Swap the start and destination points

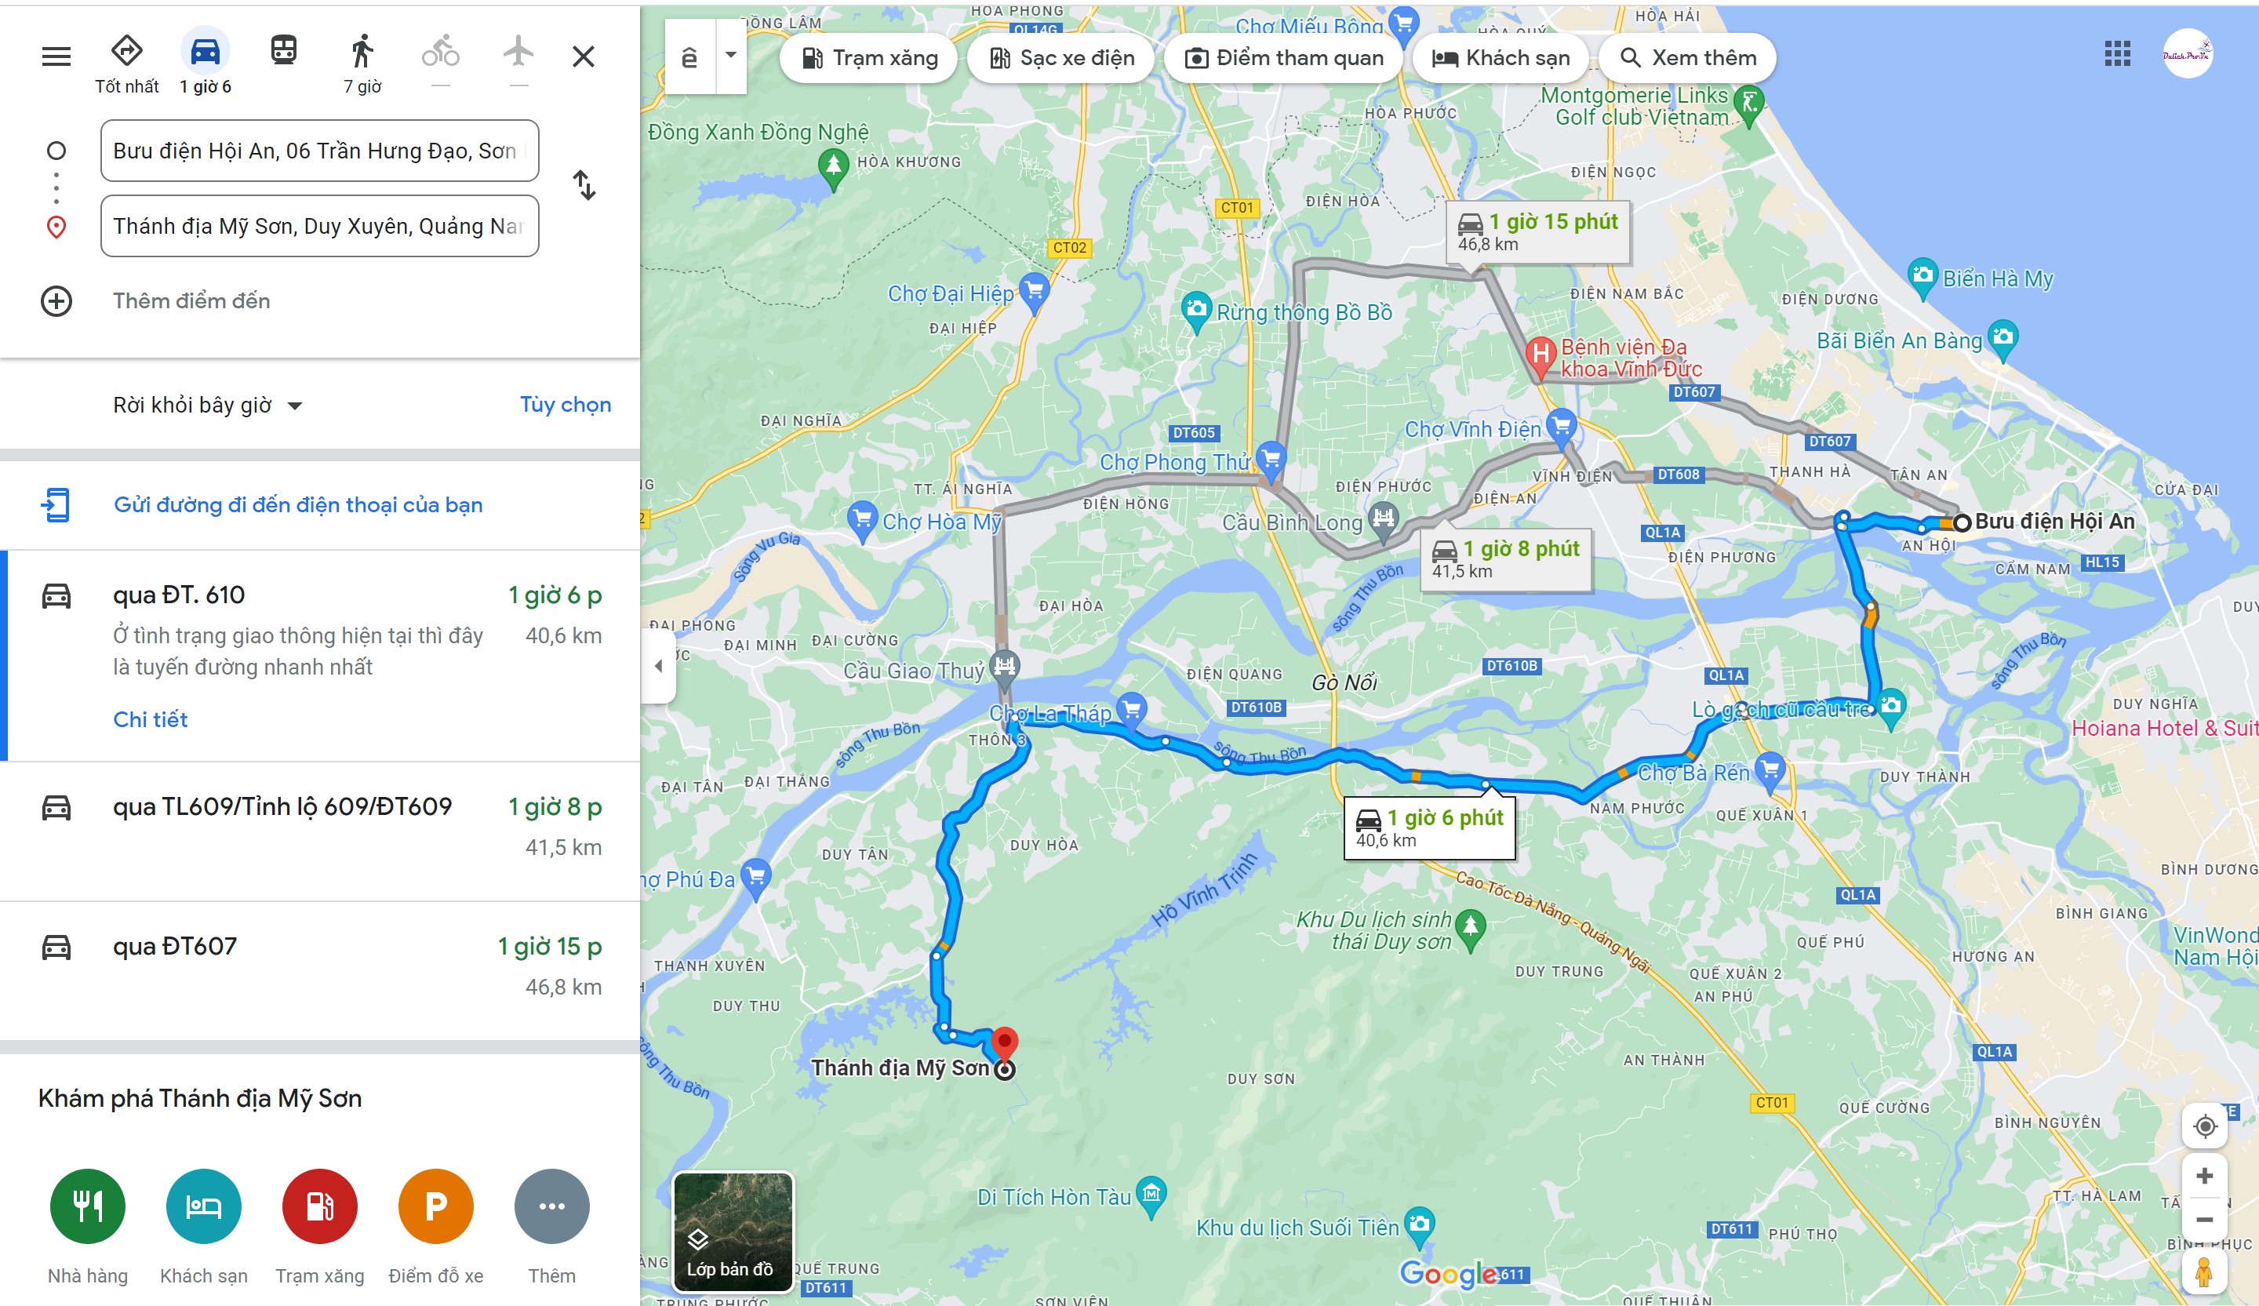[584, 186]
